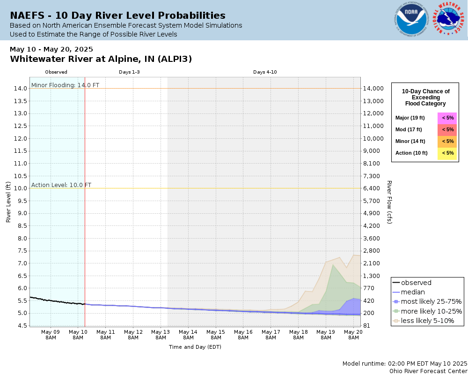Select the Action (10 ft) yellow swatch
The width and height of the screenshot is (468, 375).
click(447, 153)
